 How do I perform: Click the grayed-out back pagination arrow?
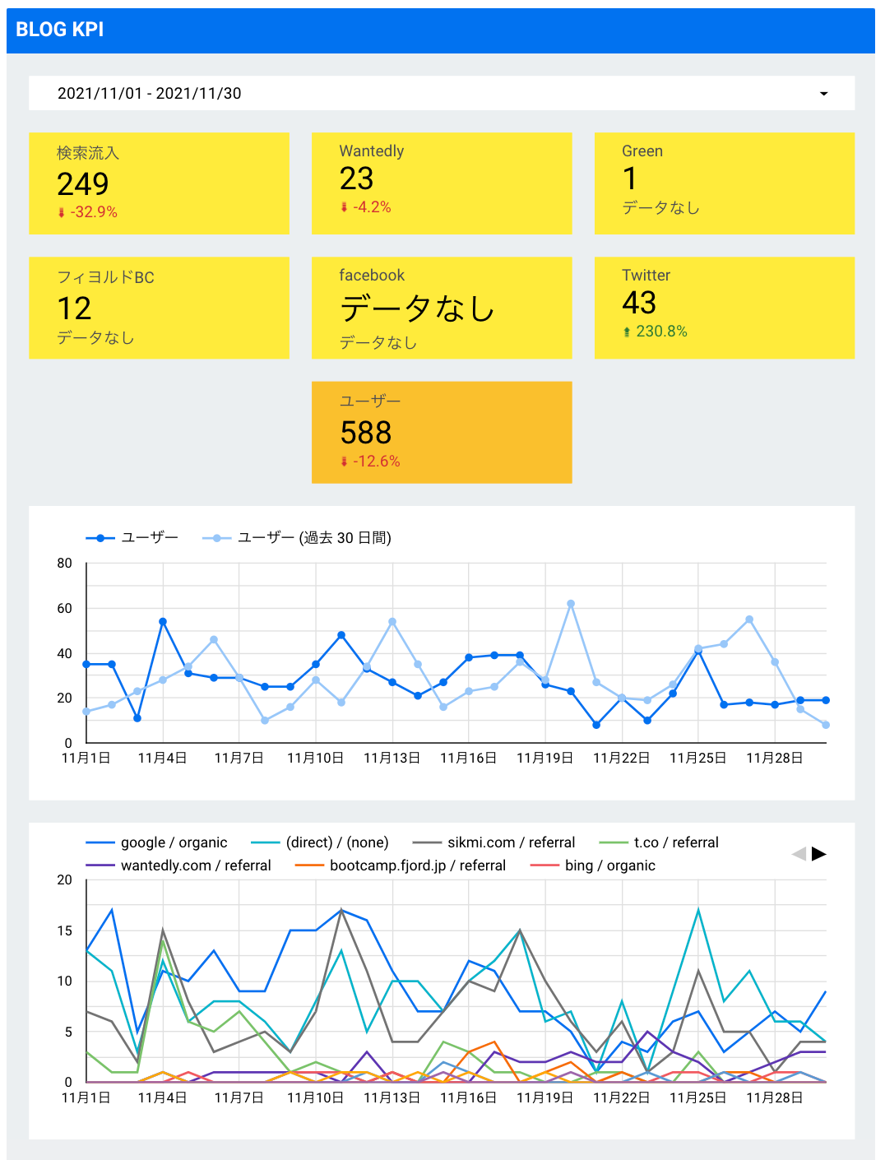(x=798, y=854)
